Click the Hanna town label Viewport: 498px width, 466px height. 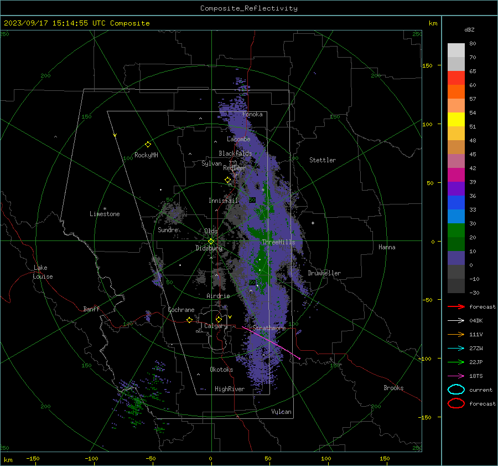[387, 247]
